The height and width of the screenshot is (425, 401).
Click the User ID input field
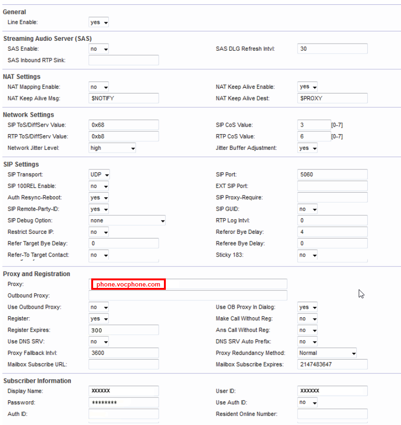coord(332,391)
